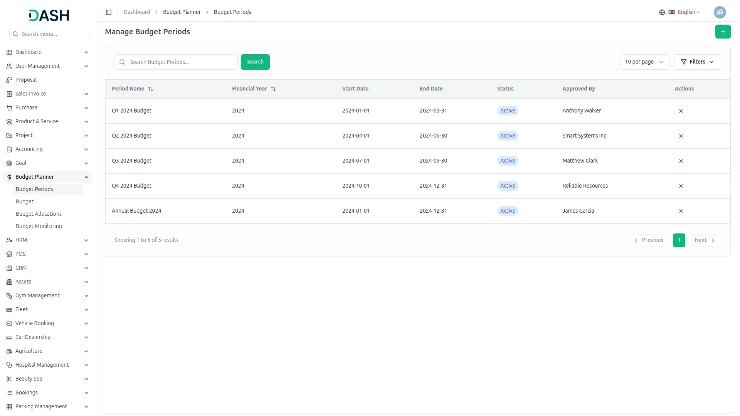740x416 pixels.
Task: Click the globe language icon
Action: click(662, 12)
